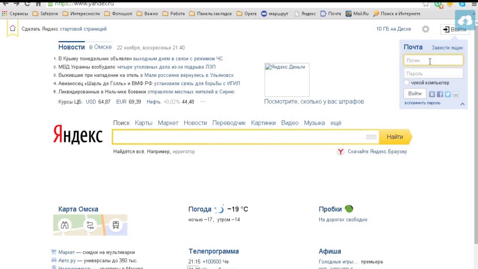Open Работа bookmark folder
Image resolution: width=478 pixels, height=269 pixels.
(174, 13)
